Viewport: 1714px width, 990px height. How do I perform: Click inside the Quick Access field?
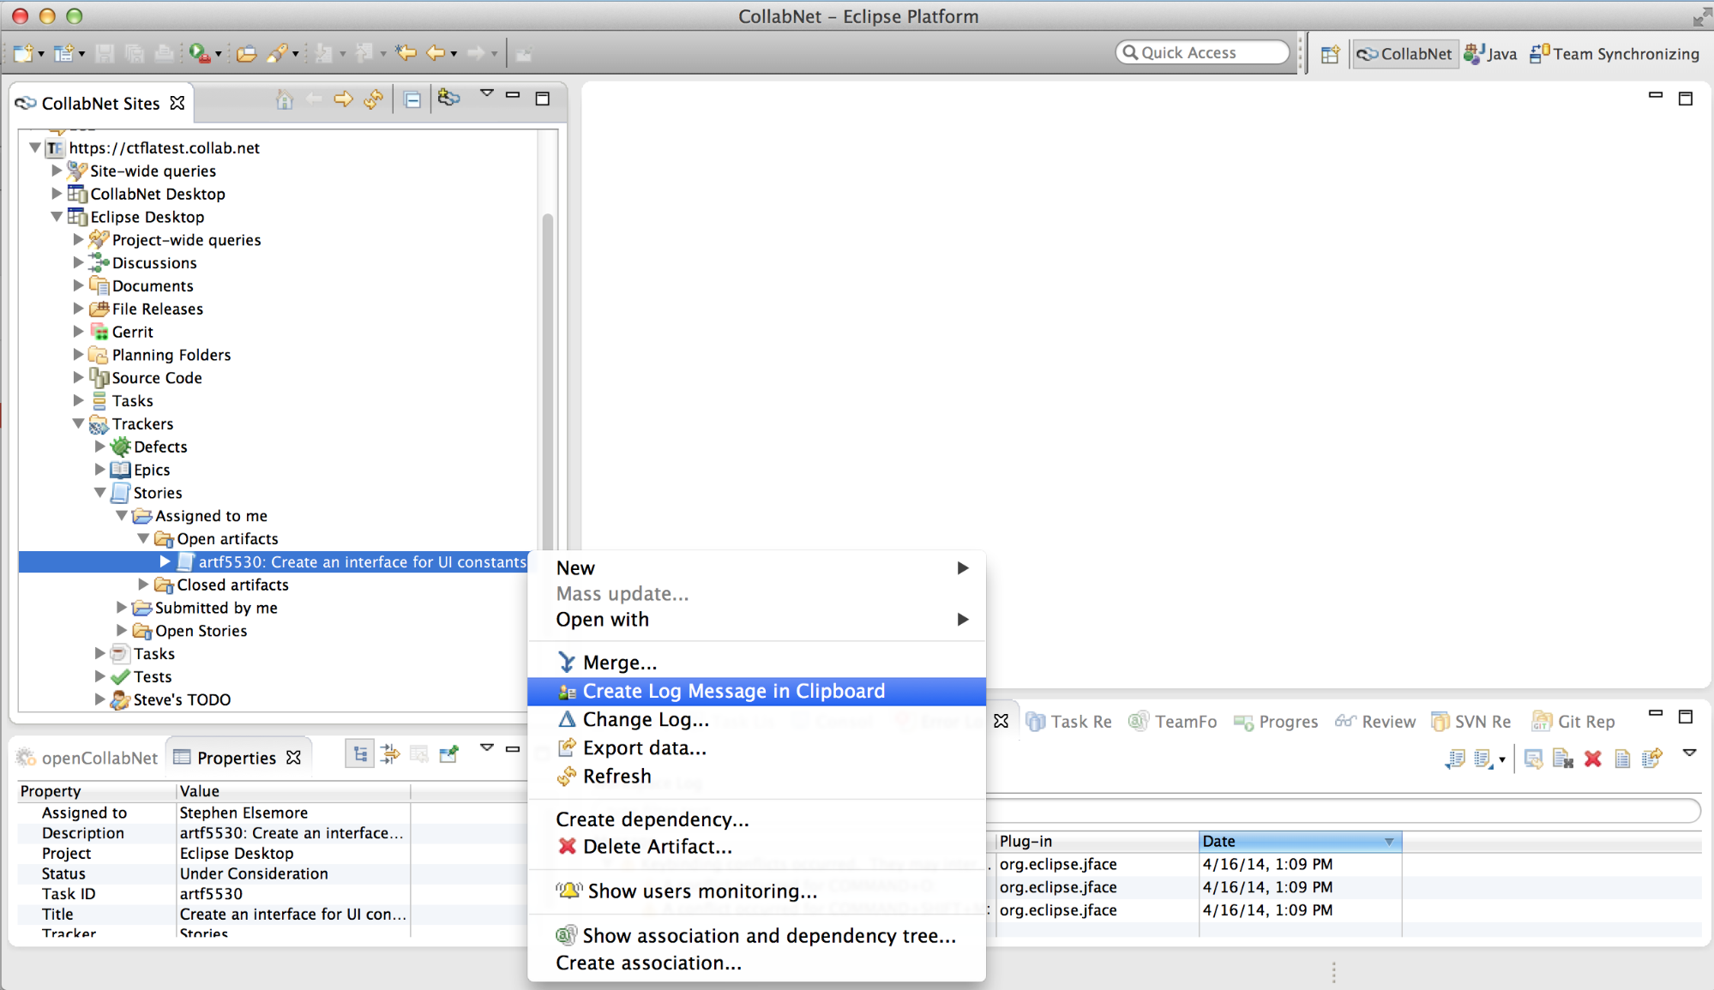click(x=1200, y=52)
